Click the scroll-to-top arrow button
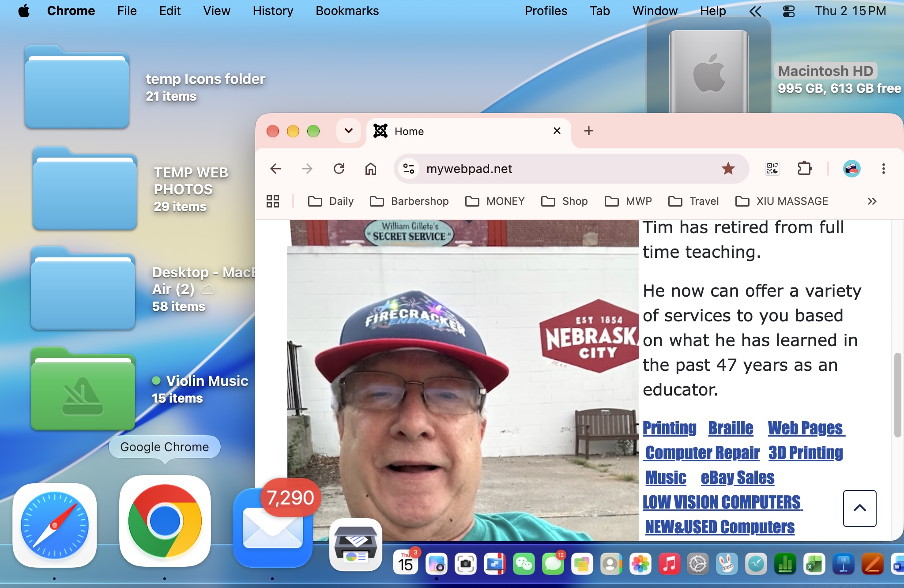Viewport: 904px width, 588px height. 859,508
